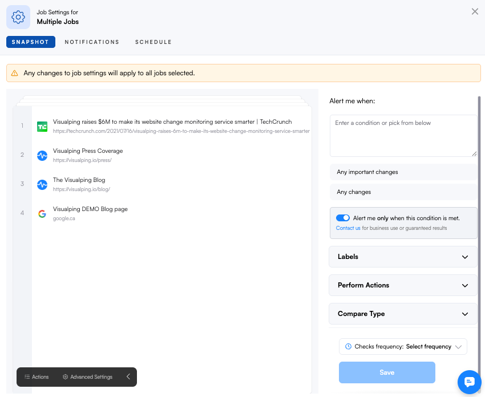Collapse the bottom toolbar with left arrow
Viewport: 485px width, 397px height.
point(128,377)
